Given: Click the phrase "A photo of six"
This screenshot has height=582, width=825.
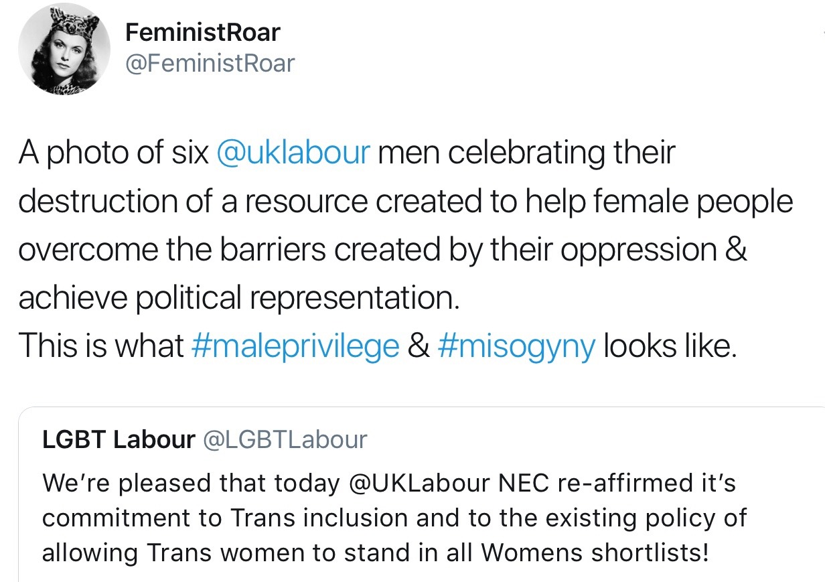Looking at the screenshot, I should pyautogui.click(x=113, y=153).
